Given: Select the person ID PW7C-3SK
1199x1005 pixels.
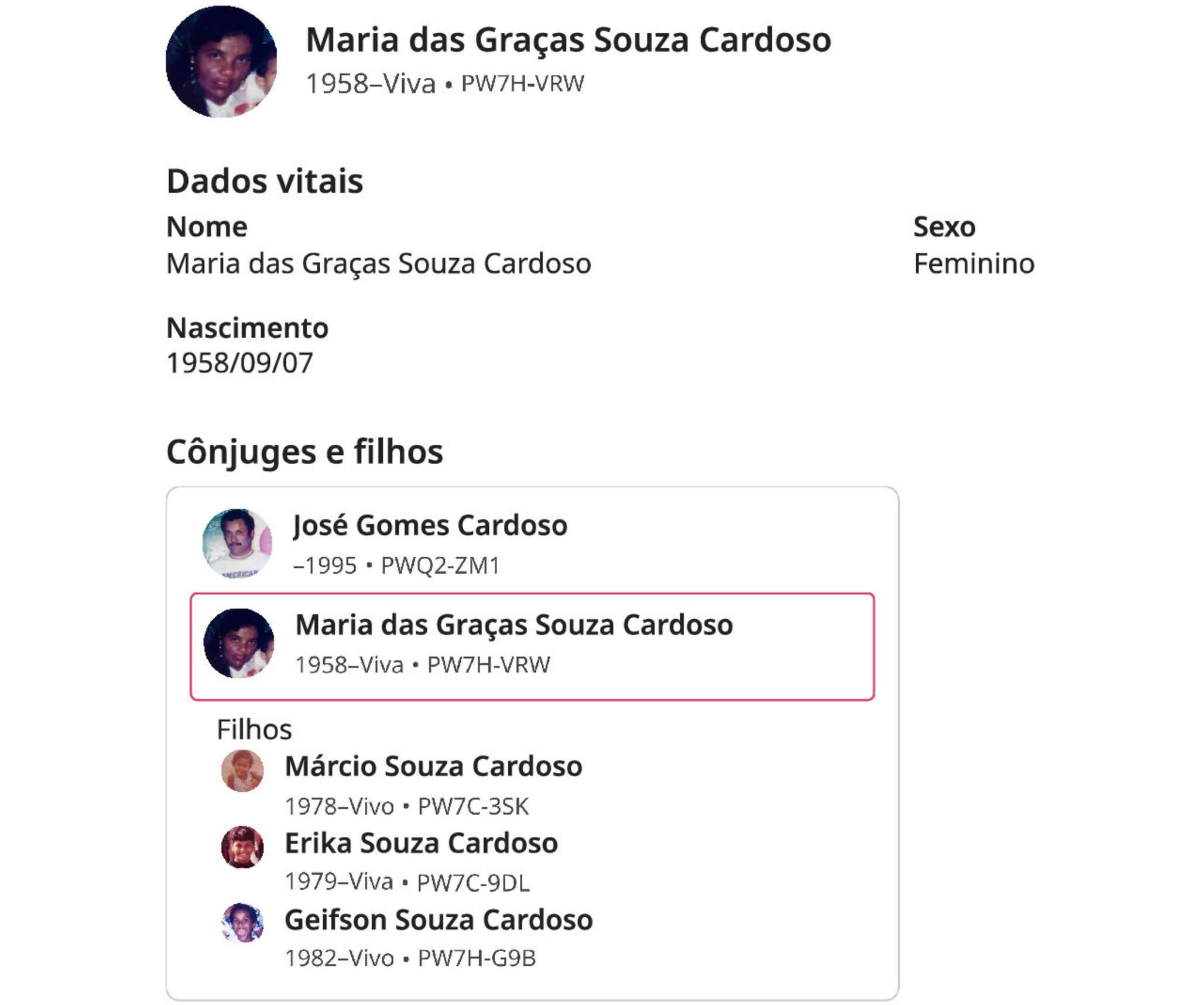Looking at the screenshot, I should 473,806.
